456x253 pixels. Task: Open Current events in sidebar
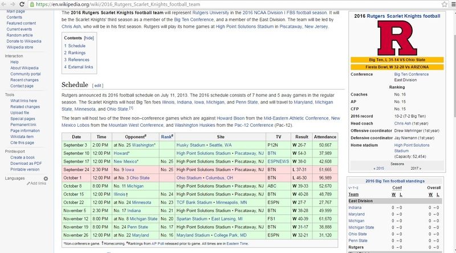pyautogui.click(x=19, y=30)
